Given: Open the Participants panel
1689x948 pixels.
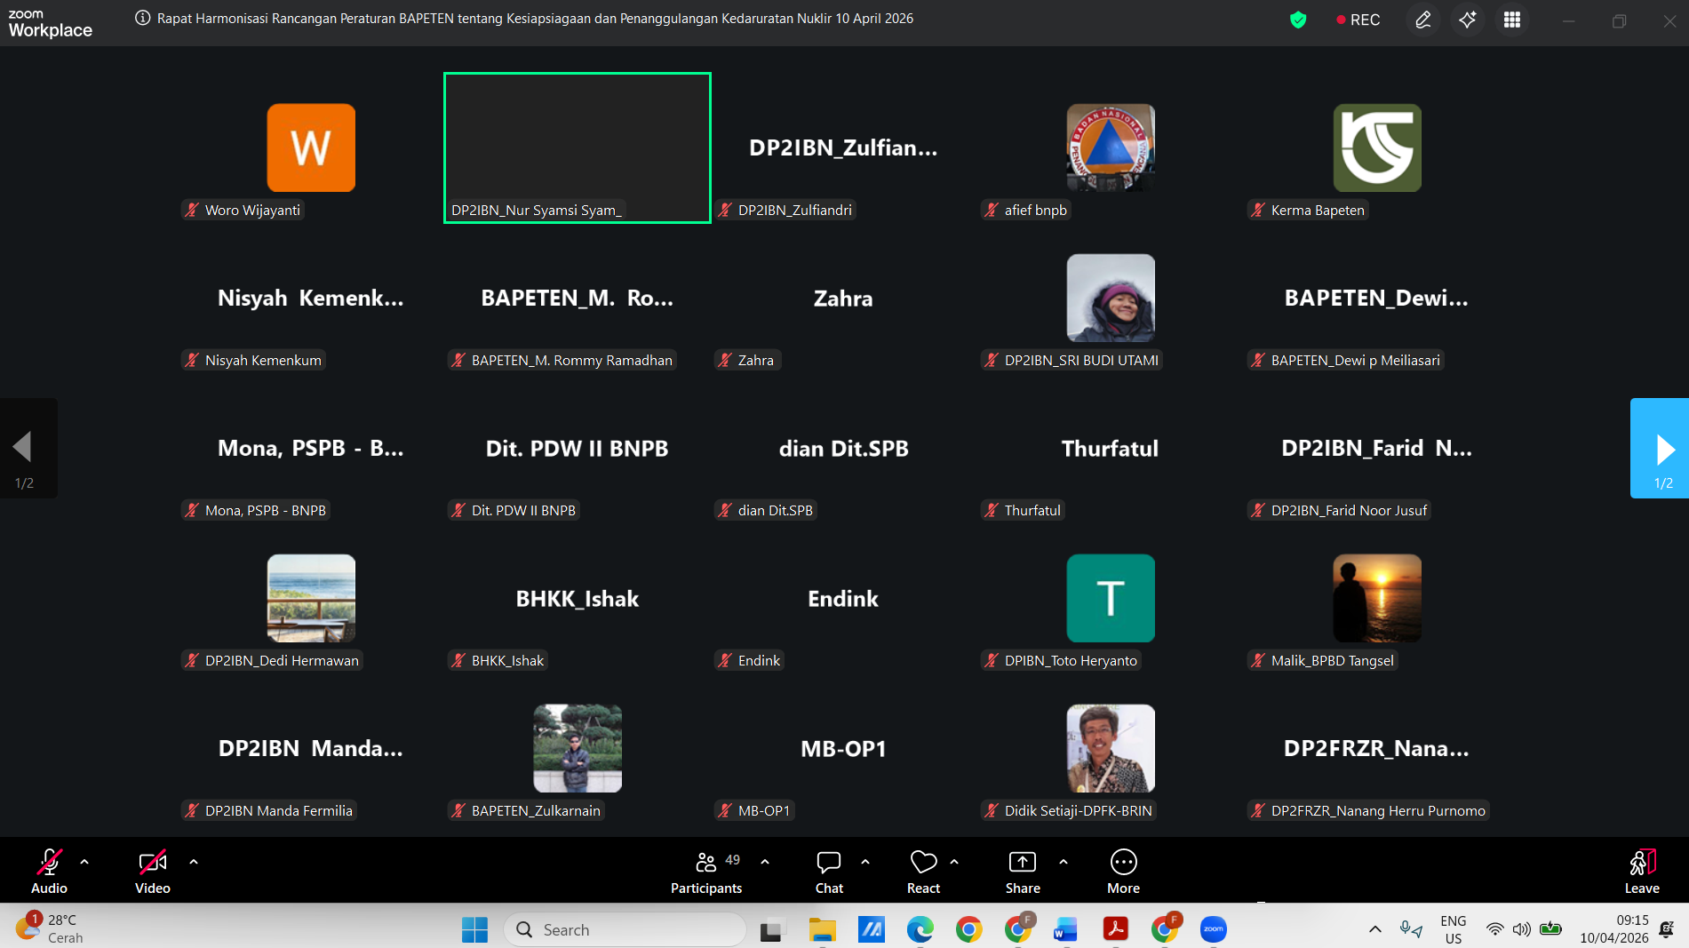Looking at the screenshot, I should pos(706,872).
